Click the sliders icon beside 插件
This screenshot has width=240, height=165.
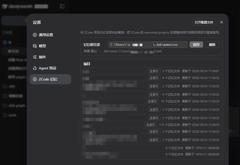(x=35, y=57)
